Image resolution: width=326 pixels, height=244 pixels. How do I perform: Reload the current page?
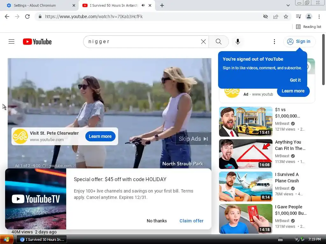[27, 17]
